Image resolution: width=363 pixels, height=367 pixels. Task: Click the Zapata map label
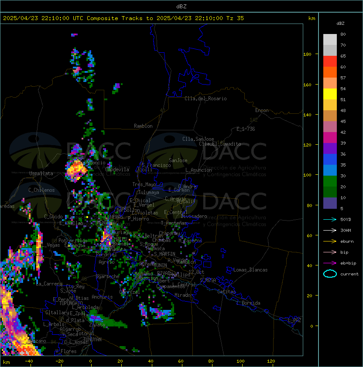point(97,325)
